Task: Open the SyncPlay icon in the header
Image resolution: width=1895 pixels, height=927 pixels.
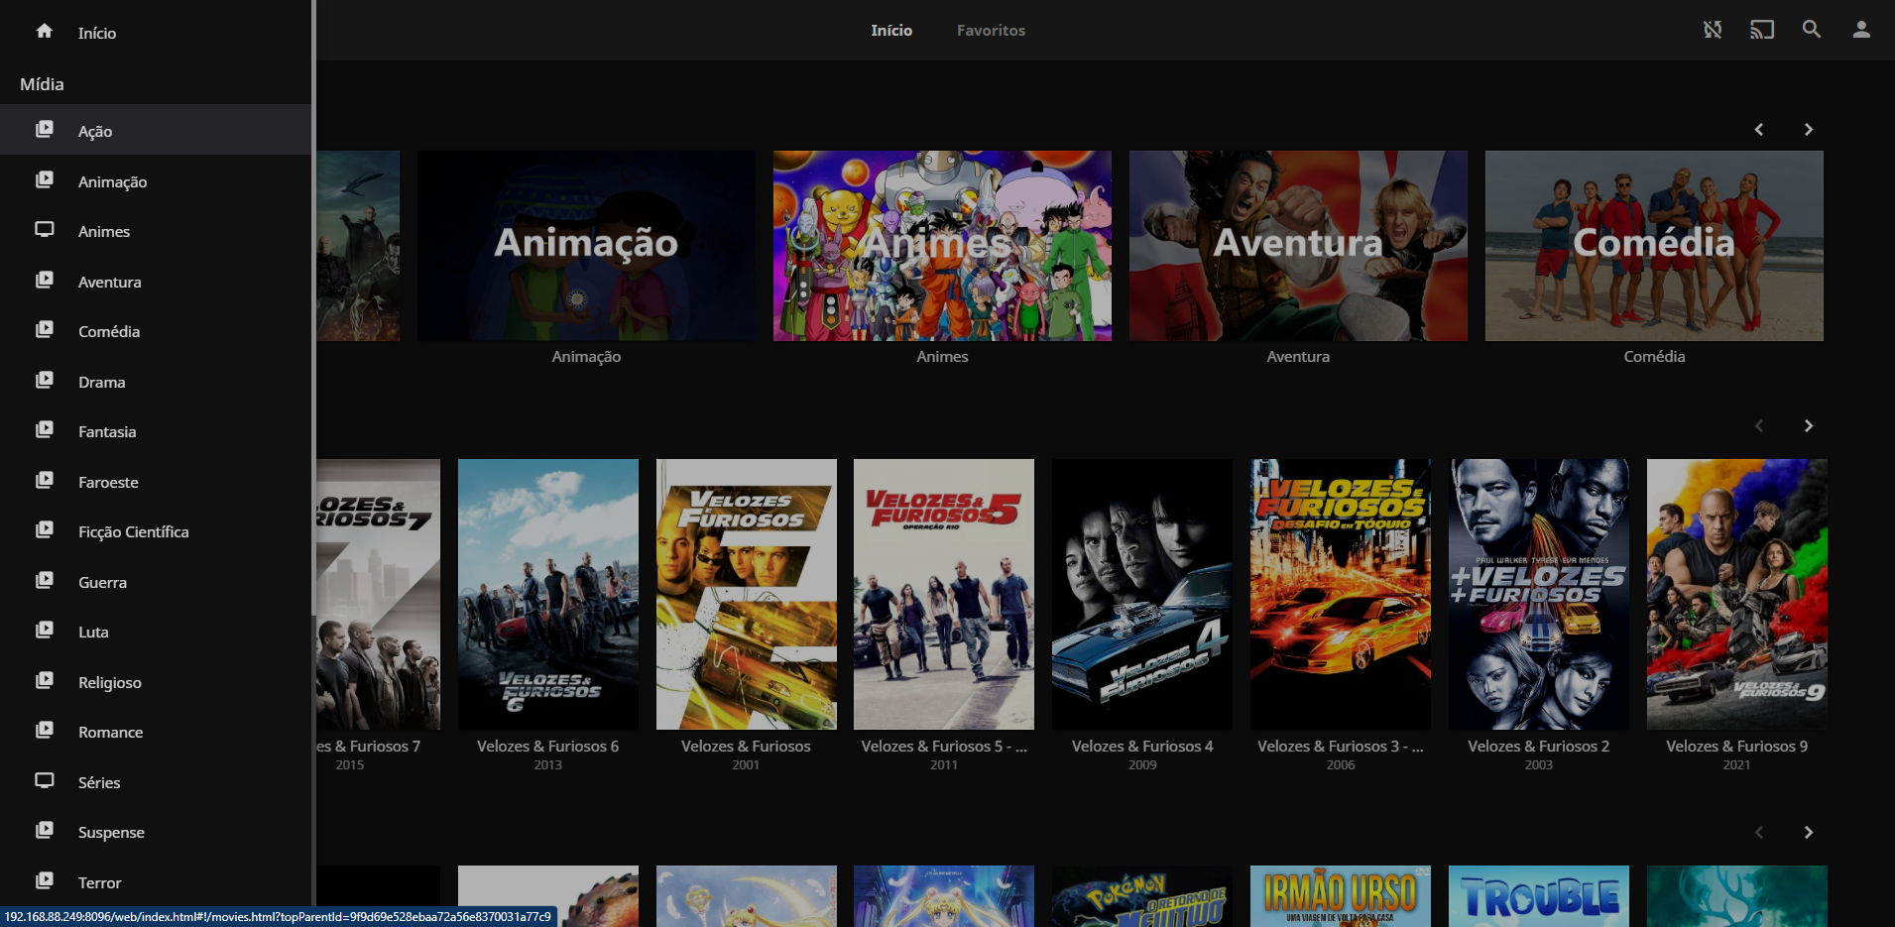Action: [1713, 30]
